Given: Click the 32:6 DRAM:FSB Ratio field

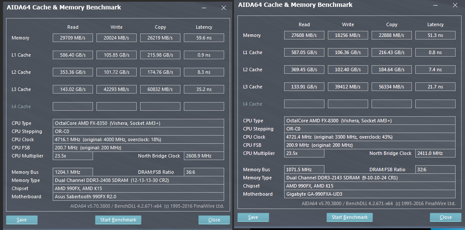Looking at the screenshot, I should point(435,169).
